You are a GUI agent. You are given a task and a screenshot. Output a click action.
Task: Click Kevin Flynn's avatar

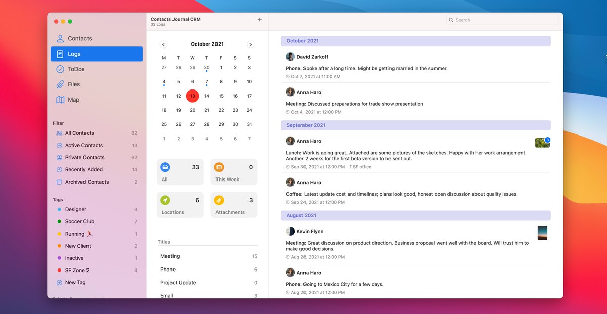click(x=290, y=231)
